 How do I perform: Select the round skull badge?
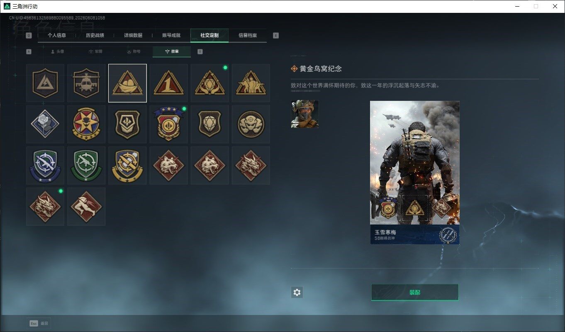pos(251,124)
